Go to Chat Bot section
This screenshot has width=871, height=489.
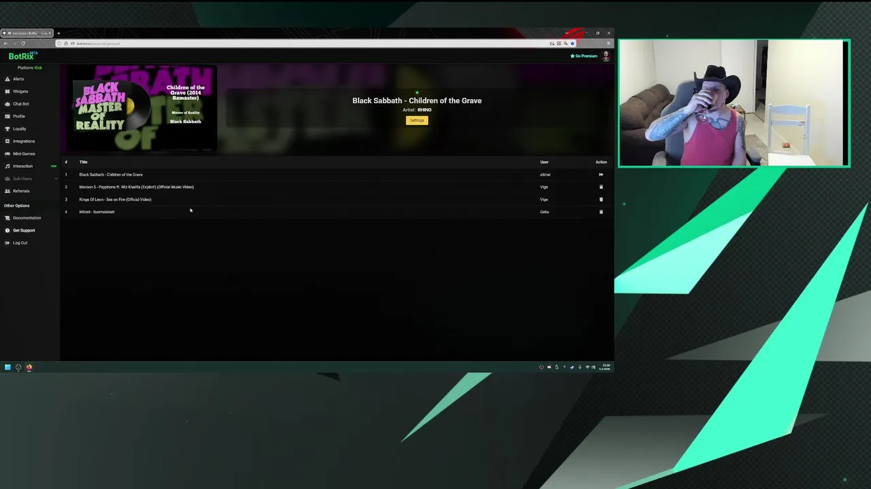pos(21,104)
